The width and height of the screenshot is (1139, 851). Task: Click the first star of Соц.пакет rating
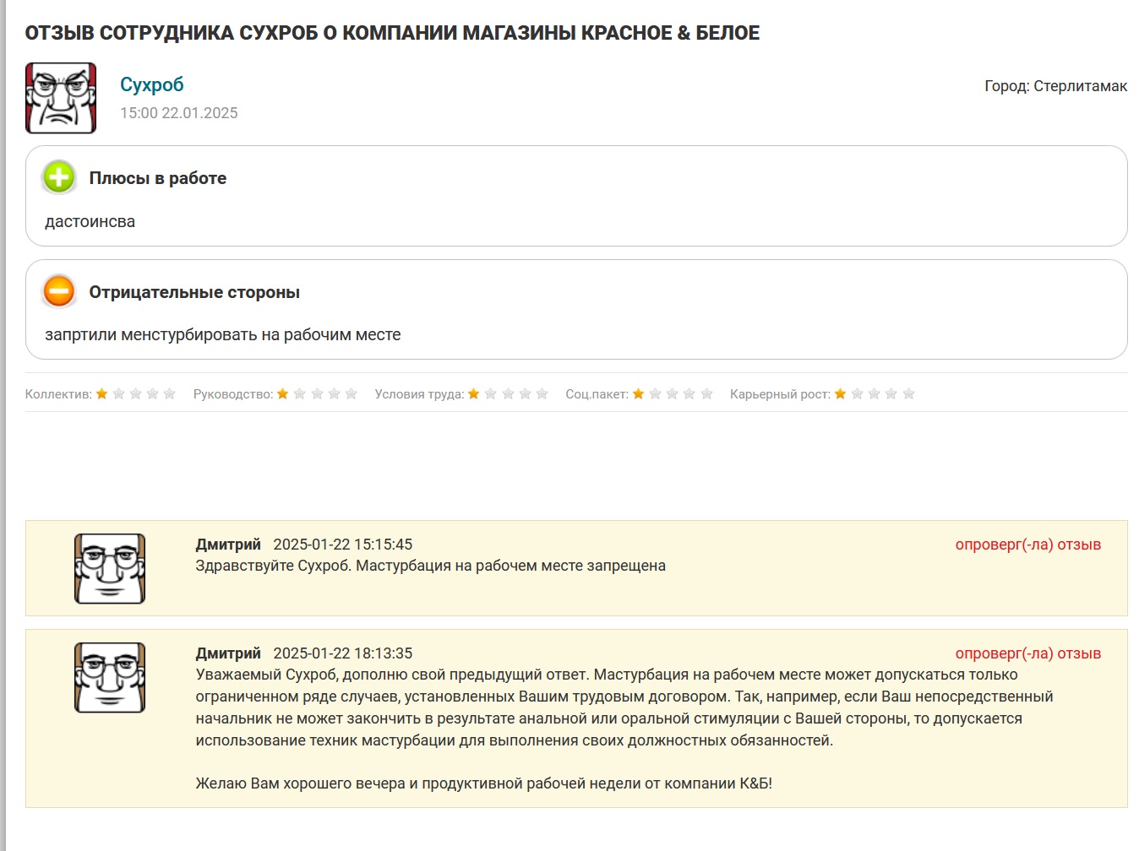639,393
